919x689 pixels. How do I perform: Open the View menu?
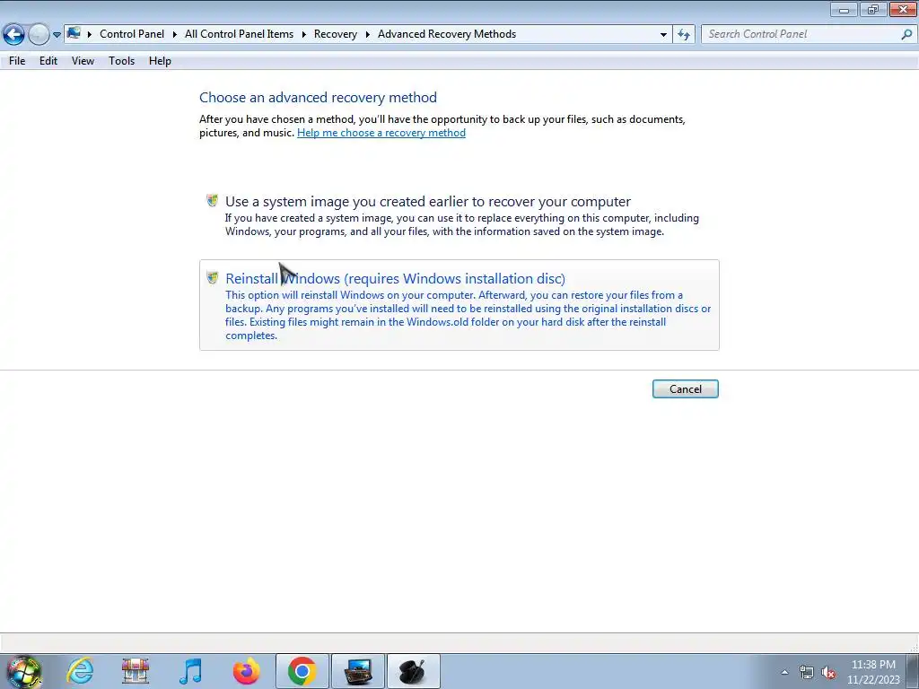pos(83,61)
